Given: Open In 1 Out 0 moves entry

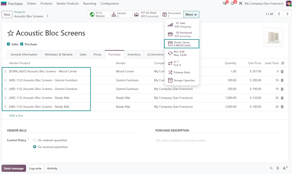Looking at the screenshot, I should click(182, 63).
